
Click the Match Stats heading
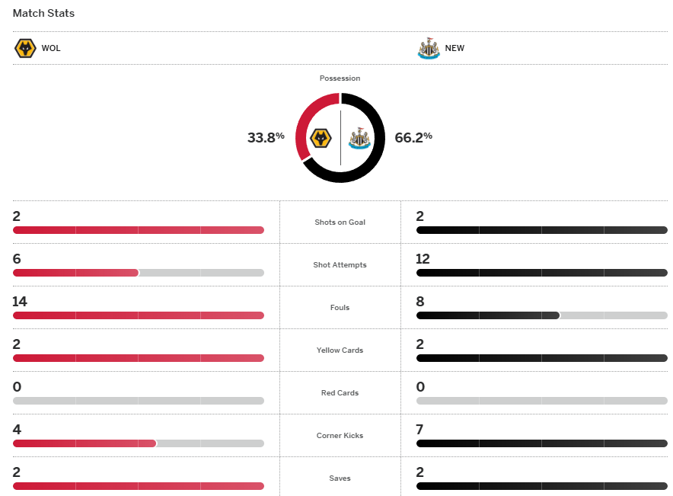pyautogui.click(x=43, y=14)
